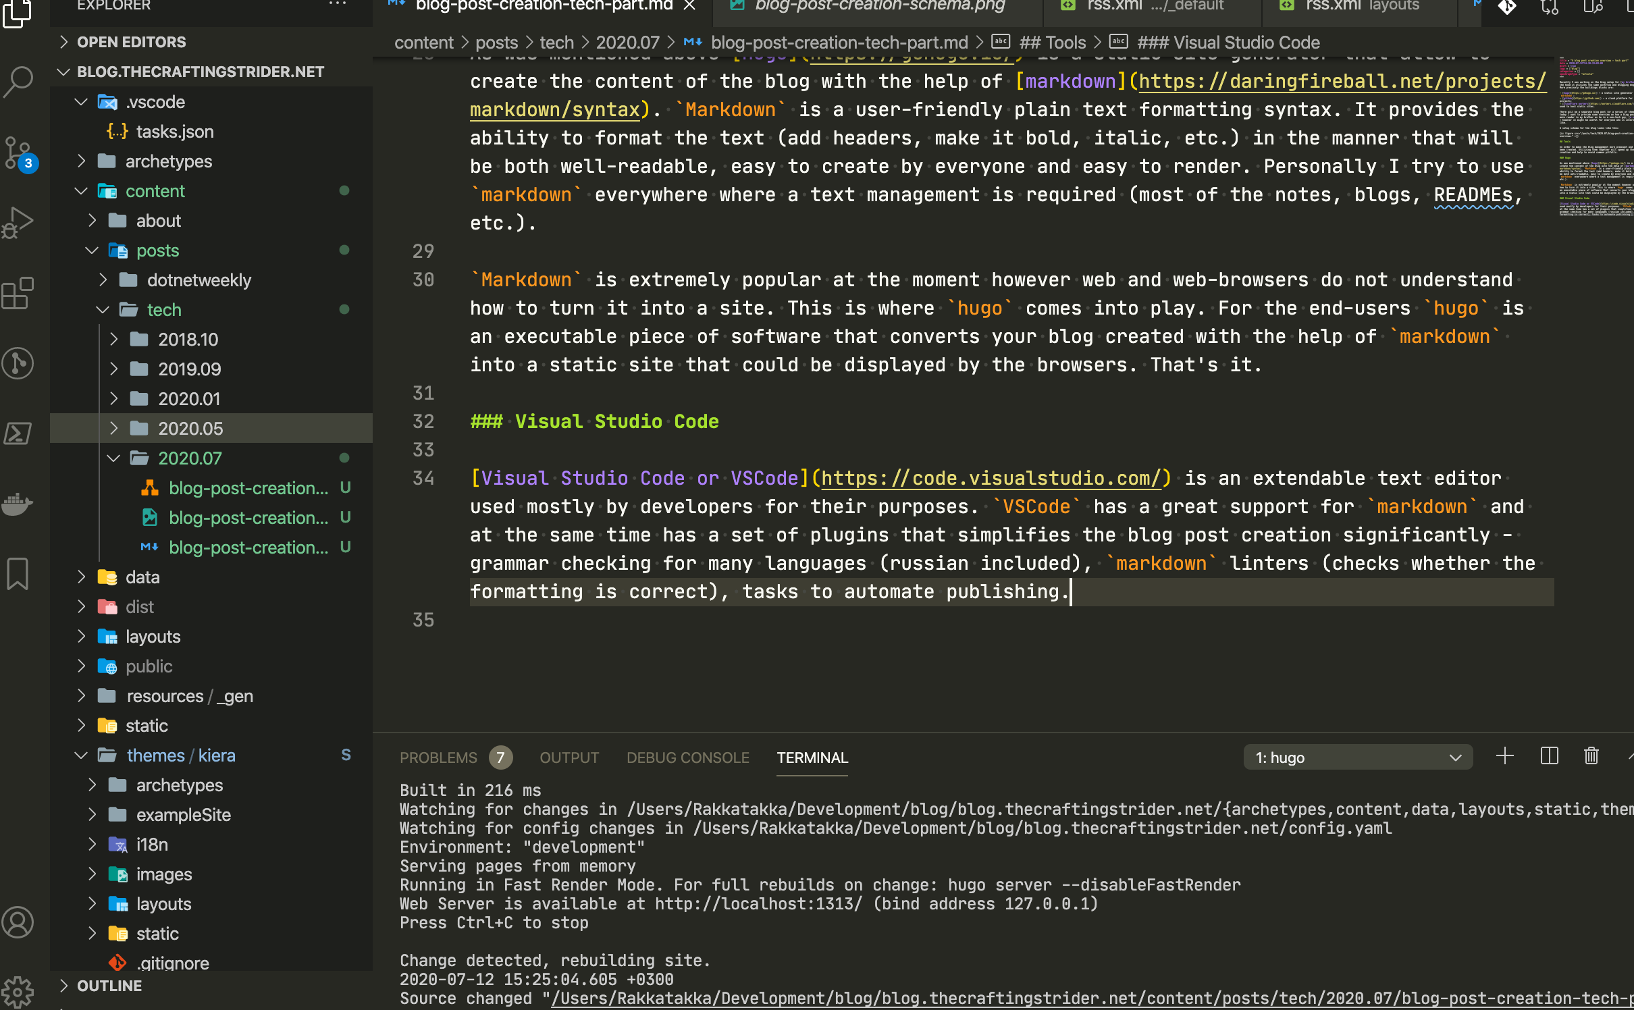This screenshot has height=1010, width=1634.
Task: Select the TERMINAL tab
Action: click(x=812, y=757)
